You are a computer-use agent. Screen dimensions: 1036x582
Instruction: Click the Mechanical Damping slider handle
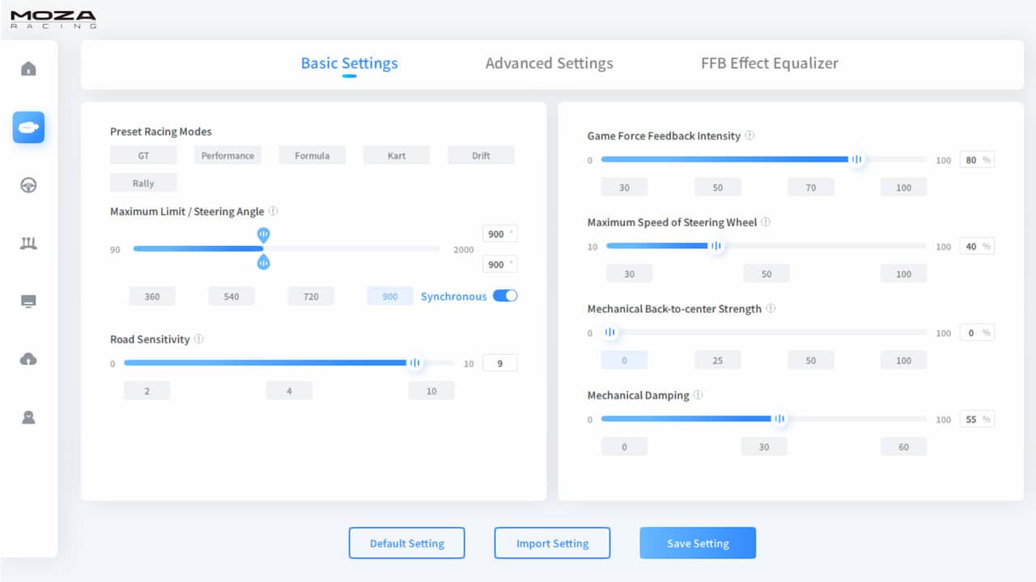[x=779, y=419]
